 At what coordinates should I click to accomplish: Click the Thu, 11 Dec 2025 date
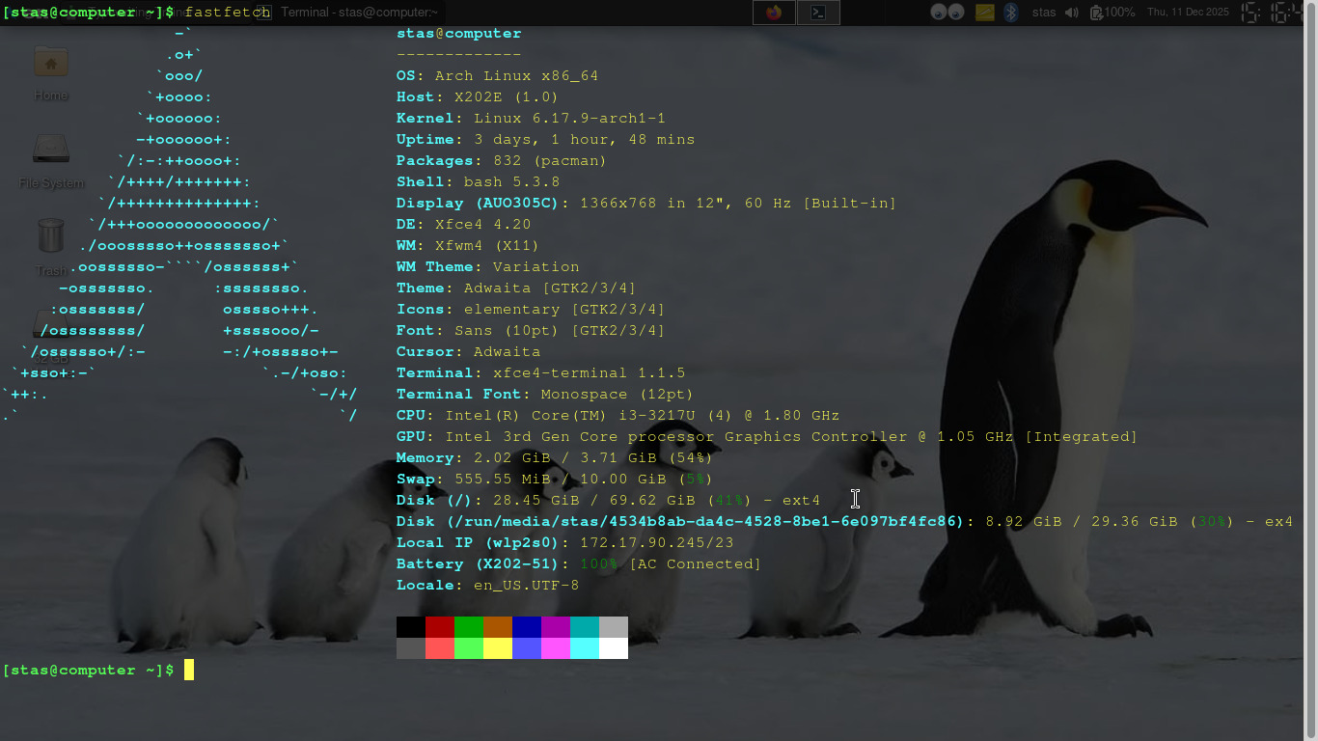pyautogui.click(x=1188, y=13)
